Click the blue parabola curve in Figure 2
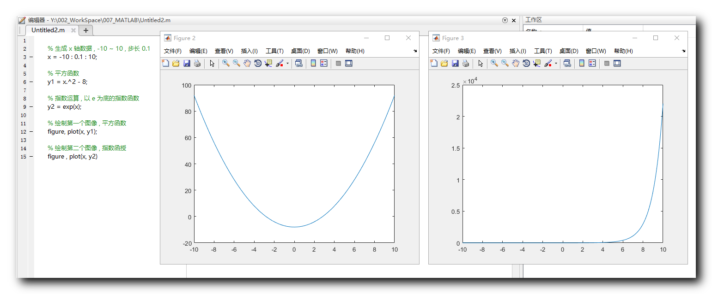Viewport: 712px width, 294px height. (294, 227)
